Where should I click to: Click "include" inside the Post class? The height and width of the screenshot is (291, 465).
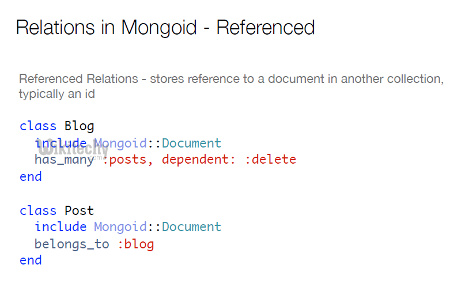pos(61,227)
